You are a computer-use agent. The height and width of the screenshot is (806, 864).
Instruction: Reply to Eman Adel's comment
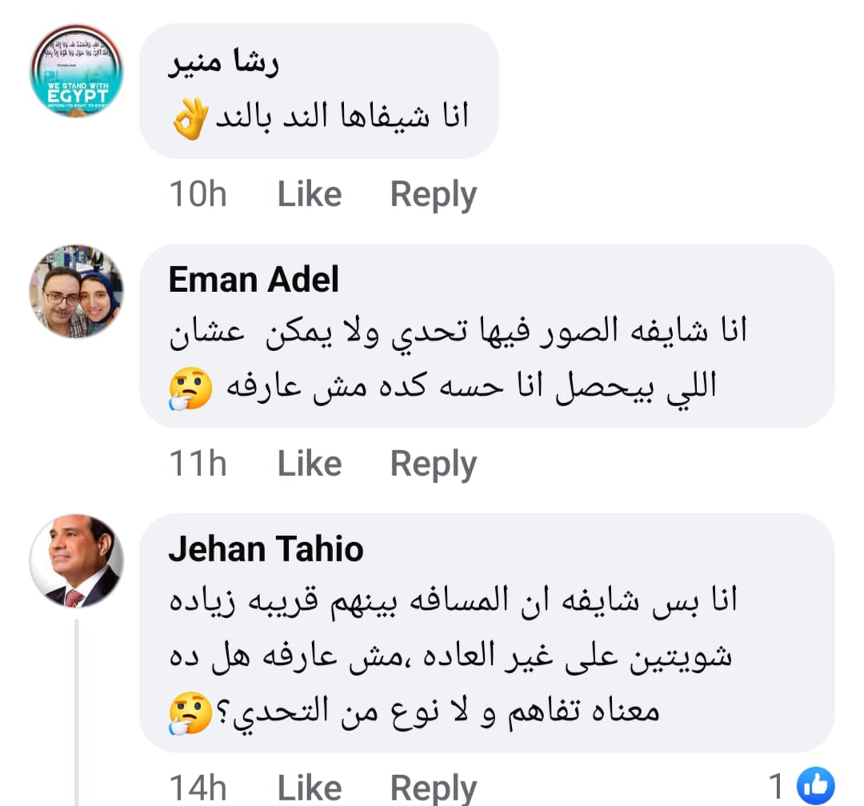point(433,464)
